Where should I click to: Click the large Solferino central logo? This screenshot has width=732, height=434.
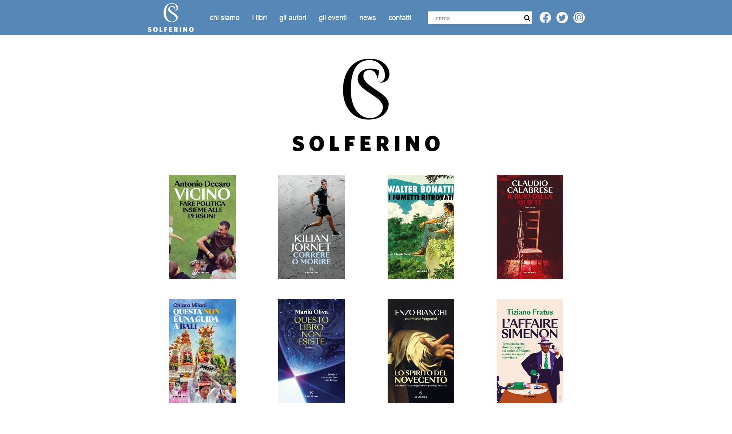tap(366, 105)
